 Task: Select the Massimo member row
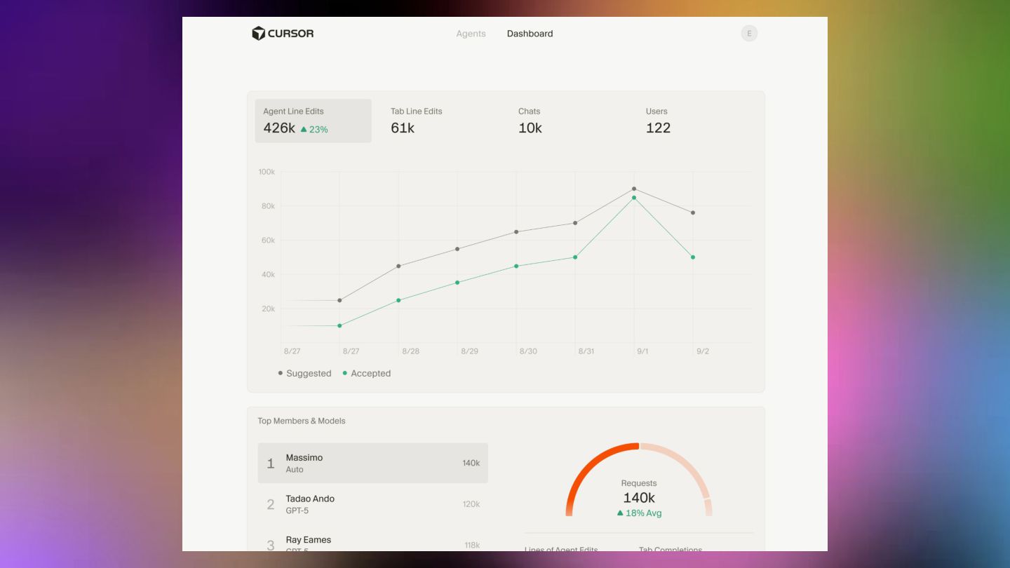[372, 463]
